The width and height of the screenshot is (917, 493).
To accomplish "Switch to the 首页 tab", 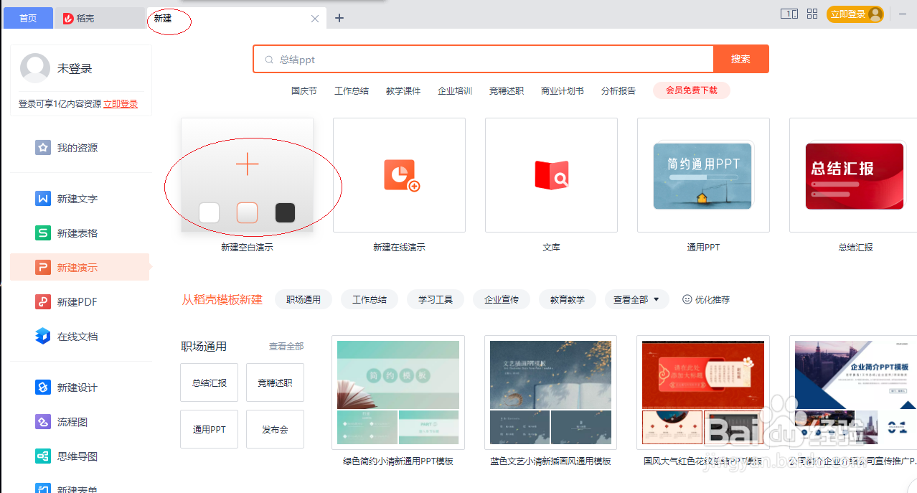I will coord(28,17).
